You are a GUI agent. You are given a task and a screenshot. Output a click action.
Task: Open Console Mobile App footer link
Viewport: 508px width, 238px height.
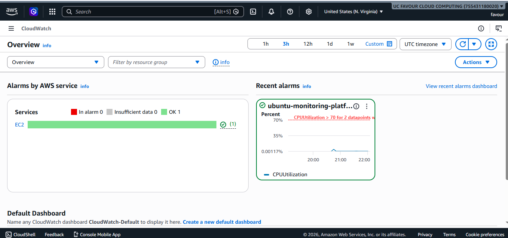coord(97,235)
